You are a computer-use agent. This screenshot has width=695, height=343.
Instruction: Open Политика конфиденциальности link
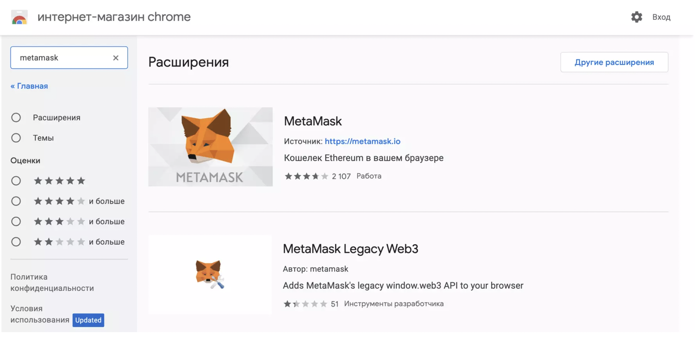tap(52, 283)
